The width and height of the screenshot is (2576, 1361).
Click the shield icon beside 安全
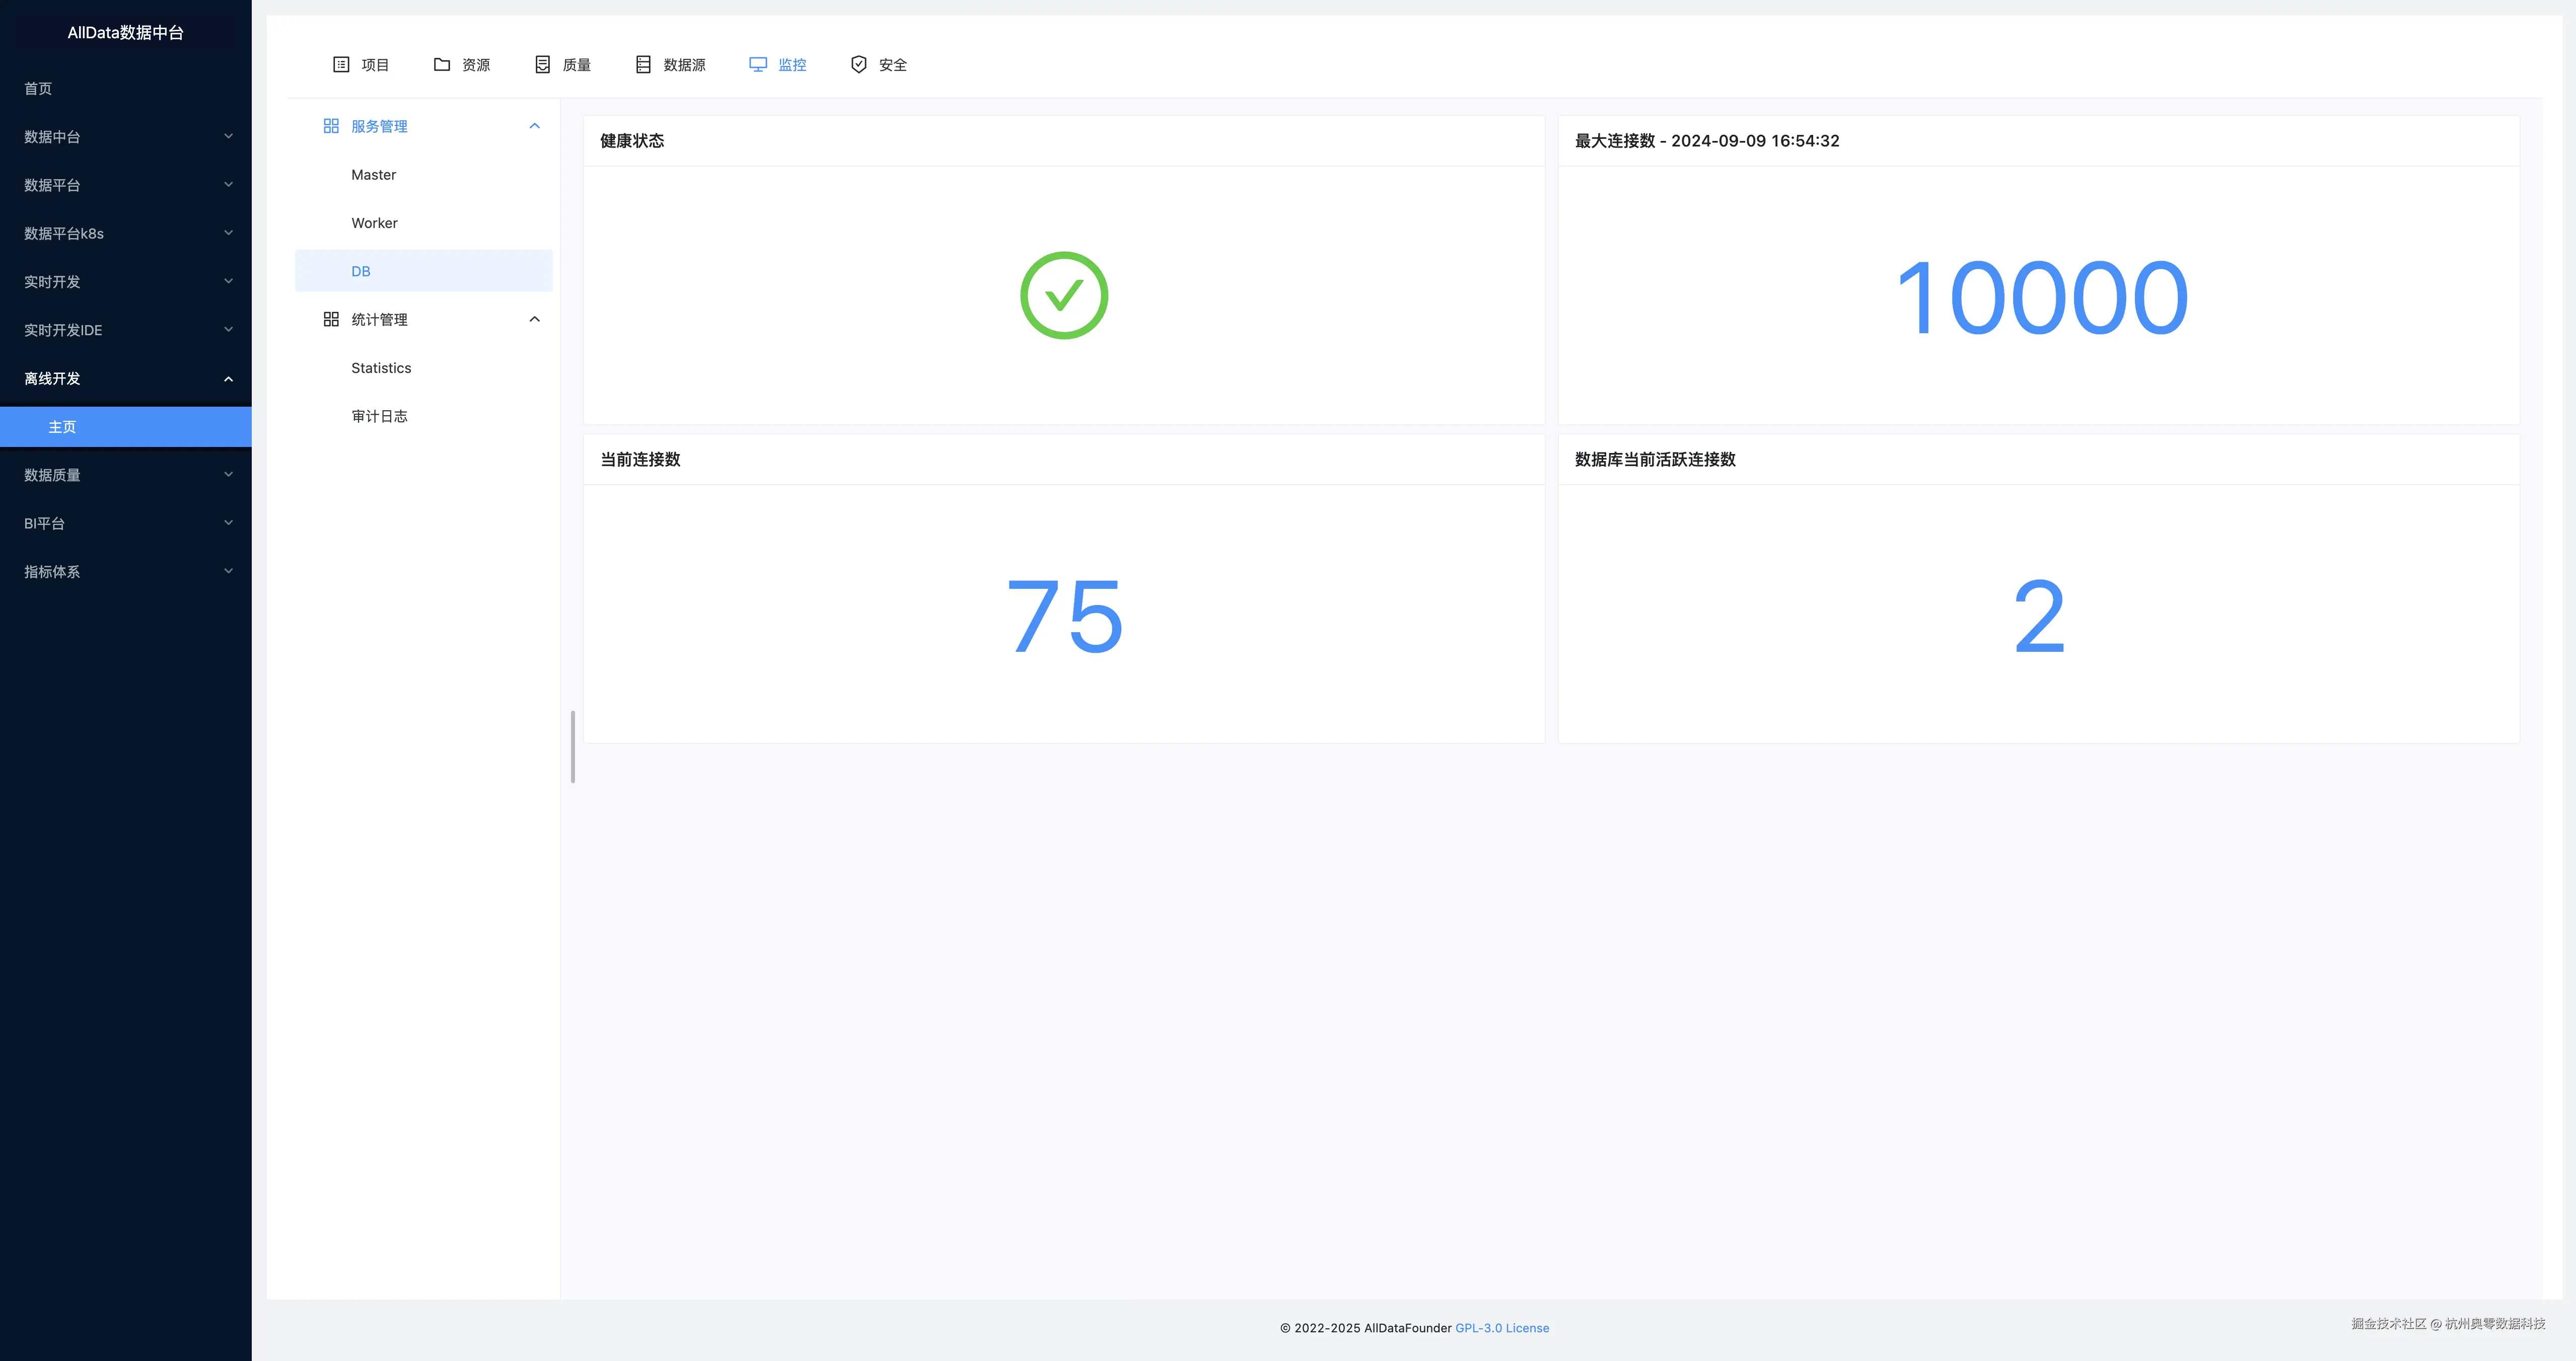(x=859, y=65)
